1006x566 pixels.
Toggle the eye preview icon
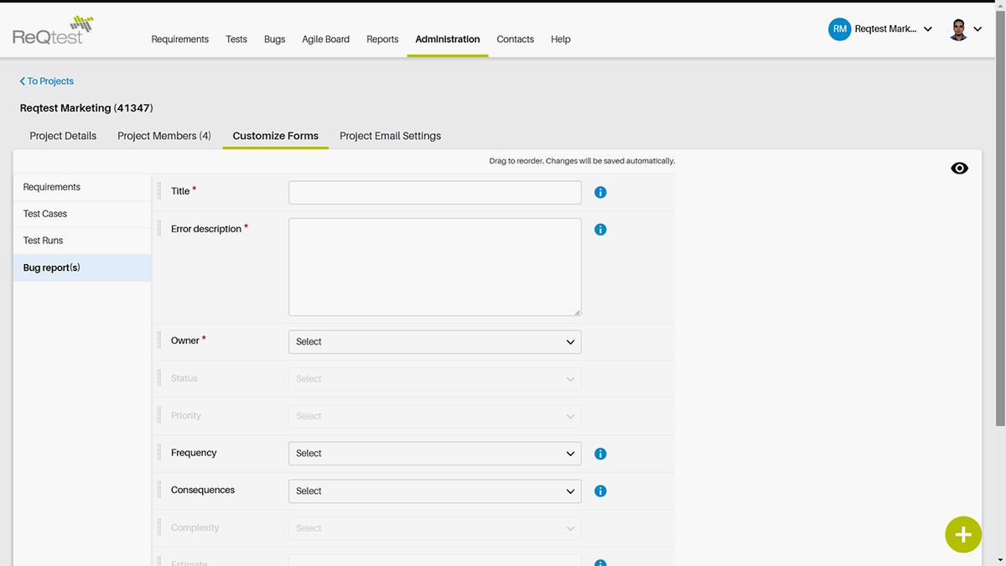(x=959, y=169)
